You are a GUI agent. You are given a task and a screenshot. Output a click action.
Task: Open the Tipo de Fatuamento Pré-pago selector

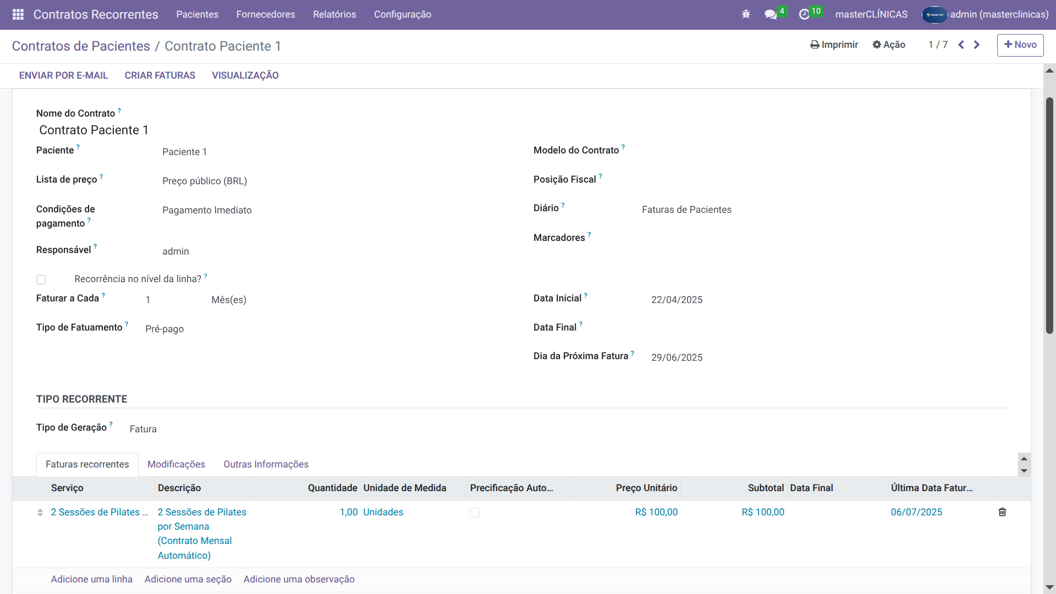pyautogui.click(x=164, y=329)
